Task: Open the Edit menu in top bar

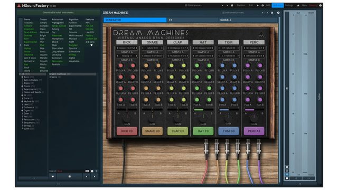Action: click(251, 5)
